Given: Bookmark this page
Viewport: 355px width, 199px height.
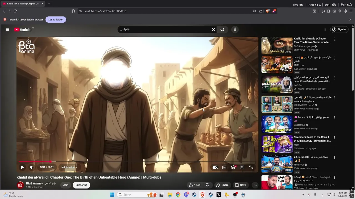Looking at the screenshot, I should pyautogui.click(x=73, y=11).
